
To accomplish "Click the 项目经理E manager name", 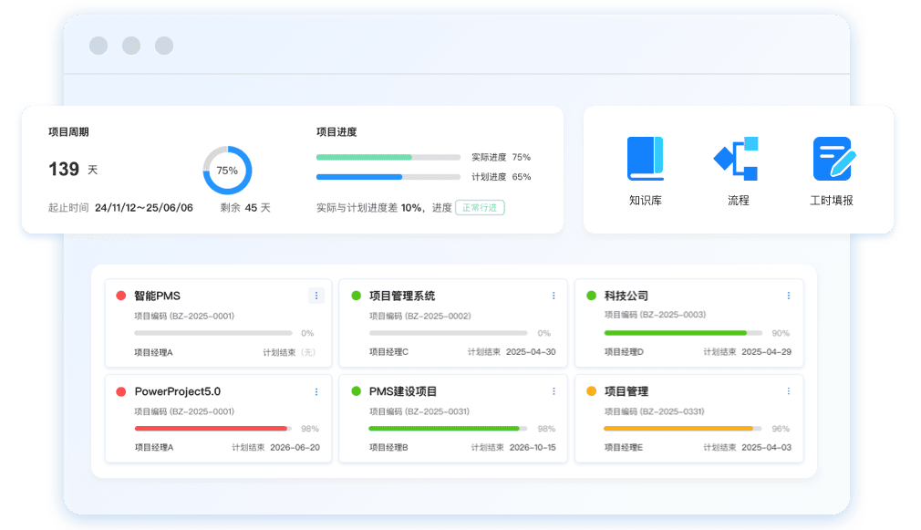I will click(x=623, y=447).
